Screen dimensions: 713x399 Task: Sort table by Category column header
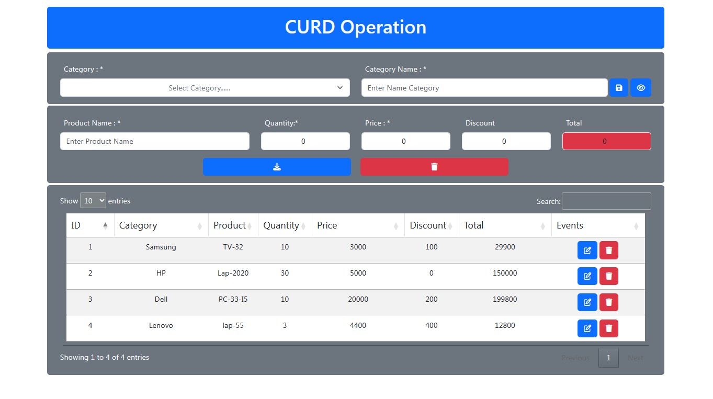point(161,225)
